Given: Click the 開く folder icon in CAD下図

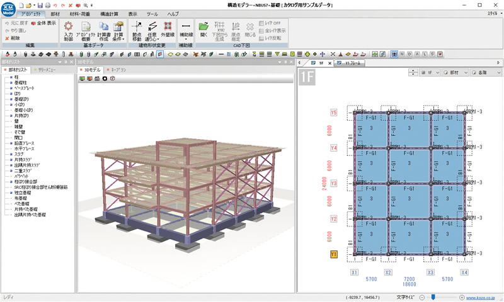Looking at the screenshot, I should coord(203,29).
